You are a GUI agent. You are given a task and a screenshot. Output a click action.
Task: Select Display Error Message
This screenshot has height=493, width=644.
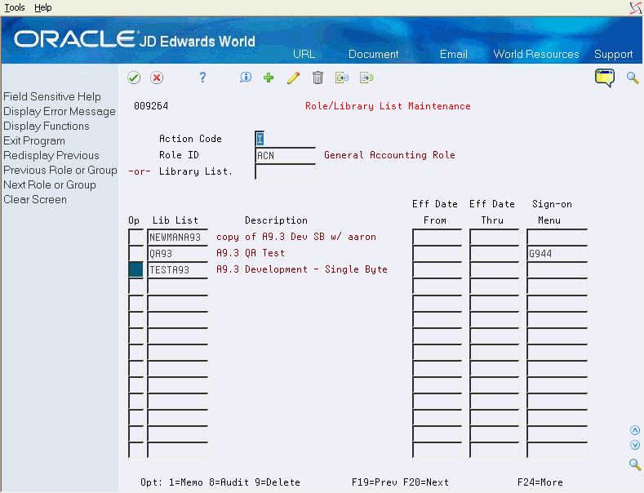[x=60, y=111]
